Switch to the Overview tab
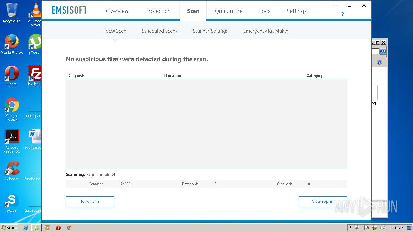 [117, 11]
